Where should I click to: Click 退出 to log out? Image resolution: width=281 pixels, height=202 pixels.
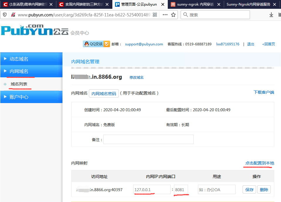(250, 44)
